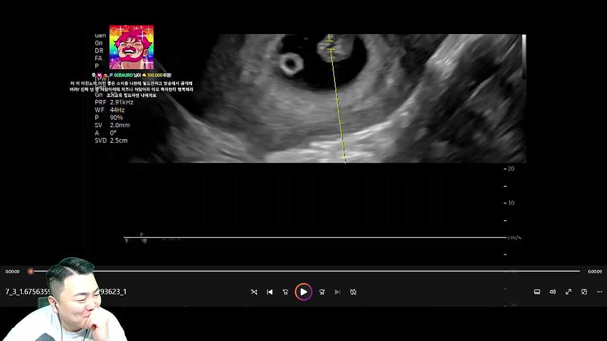Click the middle of the seek bar
This screenshot has width=607, height=341.
point(305,271)
